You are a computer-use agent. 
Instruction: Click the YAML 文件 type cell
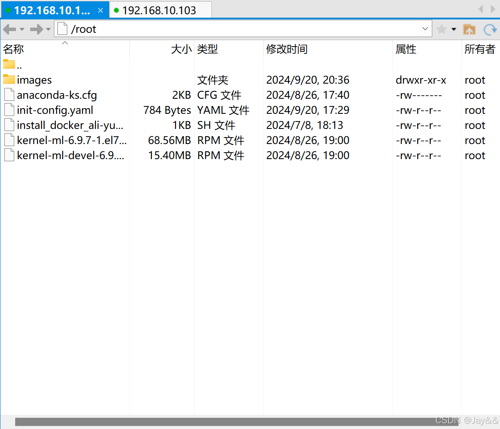pyautogui.click(x=223, y=110)
